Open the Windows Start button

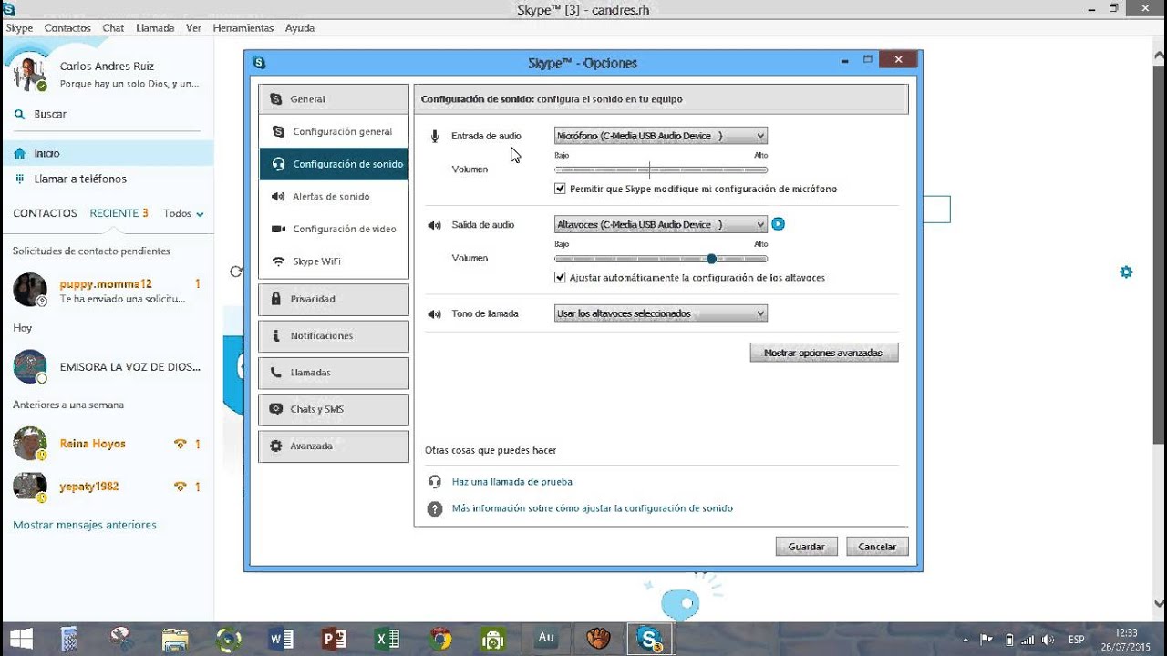tap(20, 639)
